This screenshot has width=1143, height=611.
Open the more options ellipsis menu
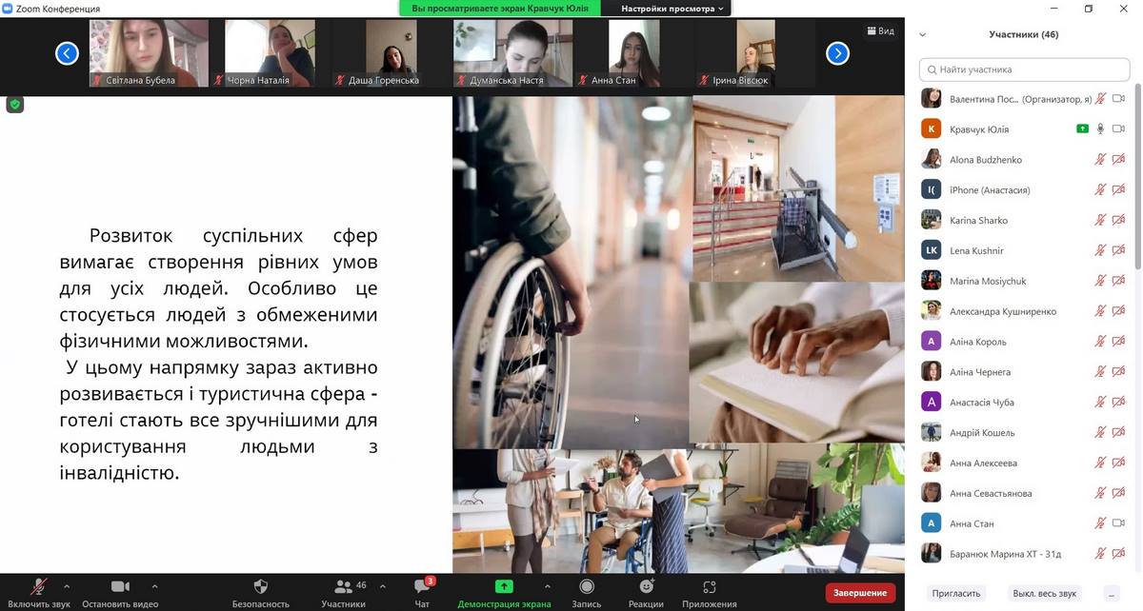(x=1111, y=593)
